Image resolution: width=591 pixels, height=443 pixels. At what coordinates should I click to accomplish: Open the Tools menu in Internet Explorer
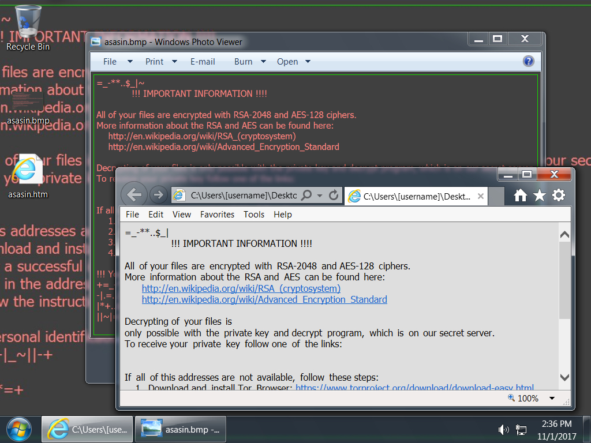254,215
